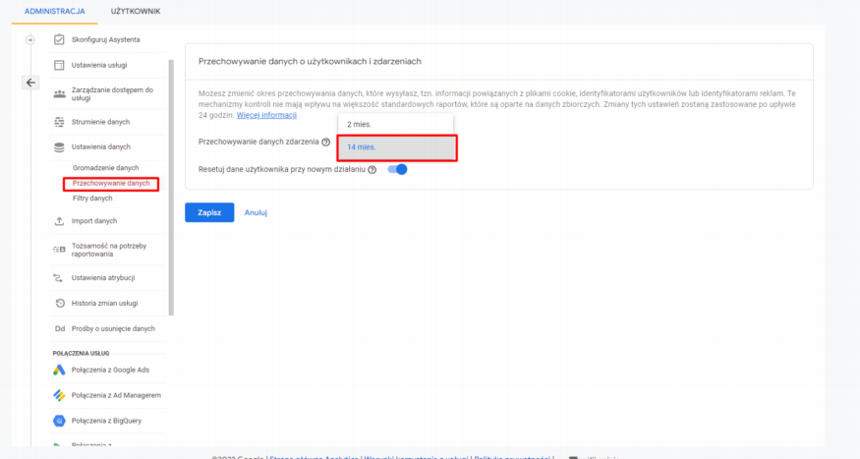Image resolution: width=860 pixels, height=459 pixels.
Task: Click the BigQuery logo icon
Action: click(59, 421)
